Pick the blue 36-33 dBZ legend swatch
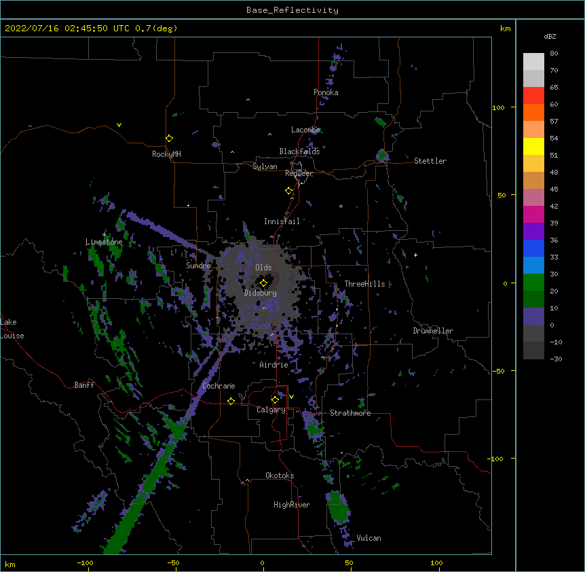 (533, 248)
